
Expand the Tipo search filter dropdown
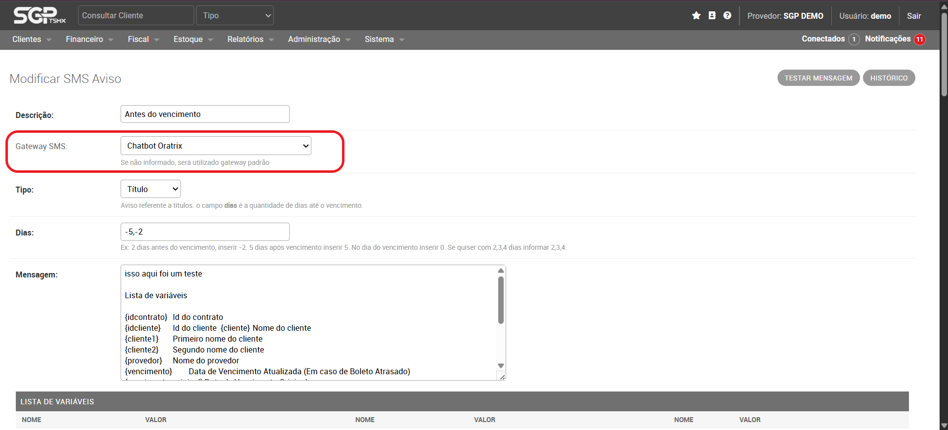coord(235,16)
